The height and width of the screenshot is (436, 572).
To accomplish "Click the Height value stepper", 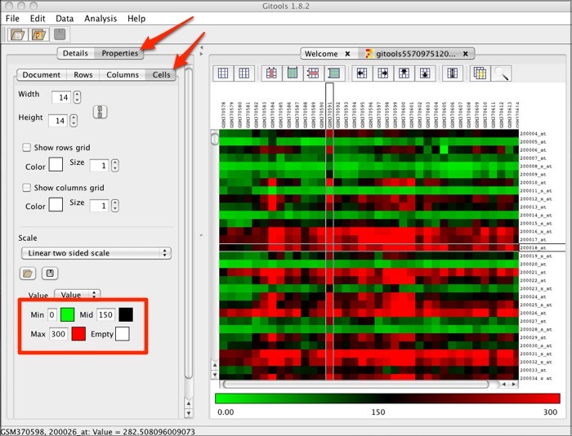I will click(74, 120).
